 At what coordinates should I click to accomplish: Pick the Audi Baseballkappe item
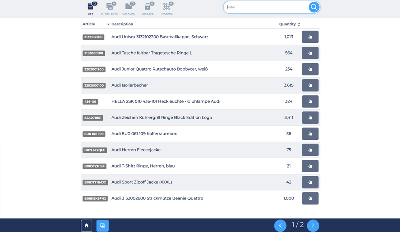point(310,37)
